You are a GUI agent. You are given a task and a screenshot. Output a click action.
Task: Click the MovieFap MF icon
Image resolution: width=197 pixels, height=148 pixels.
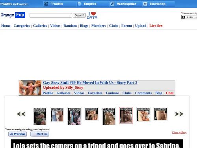pos(145,4)
